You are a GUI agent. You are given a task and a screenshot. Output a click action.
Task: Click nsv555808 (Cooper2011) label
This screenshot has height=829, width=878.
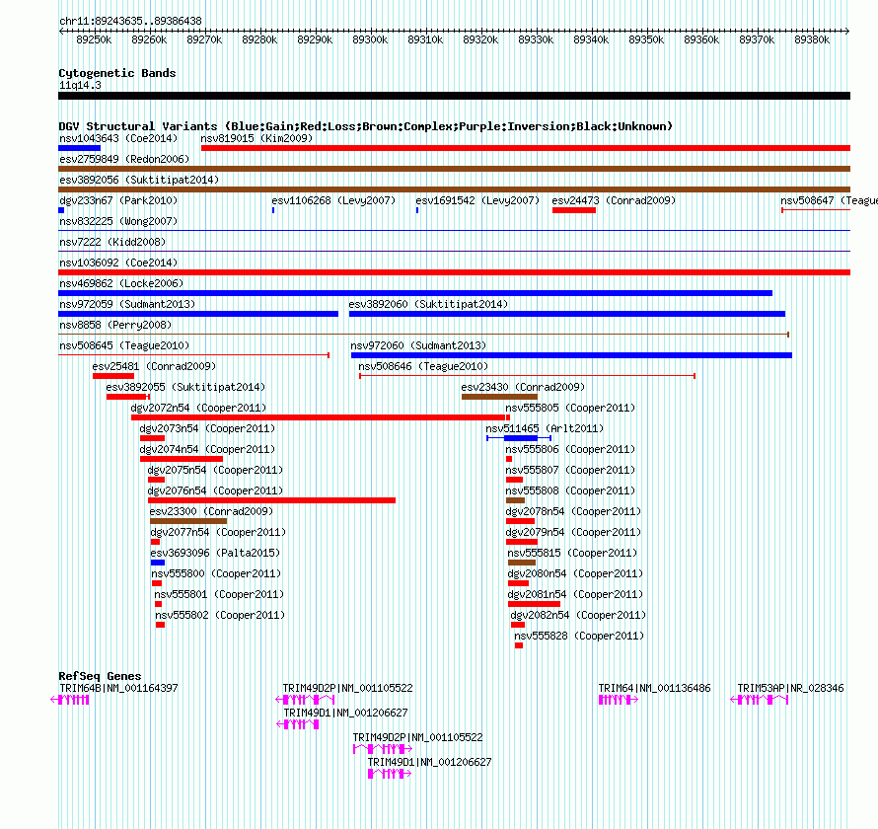pyautogui.click(x=570, y=490)
